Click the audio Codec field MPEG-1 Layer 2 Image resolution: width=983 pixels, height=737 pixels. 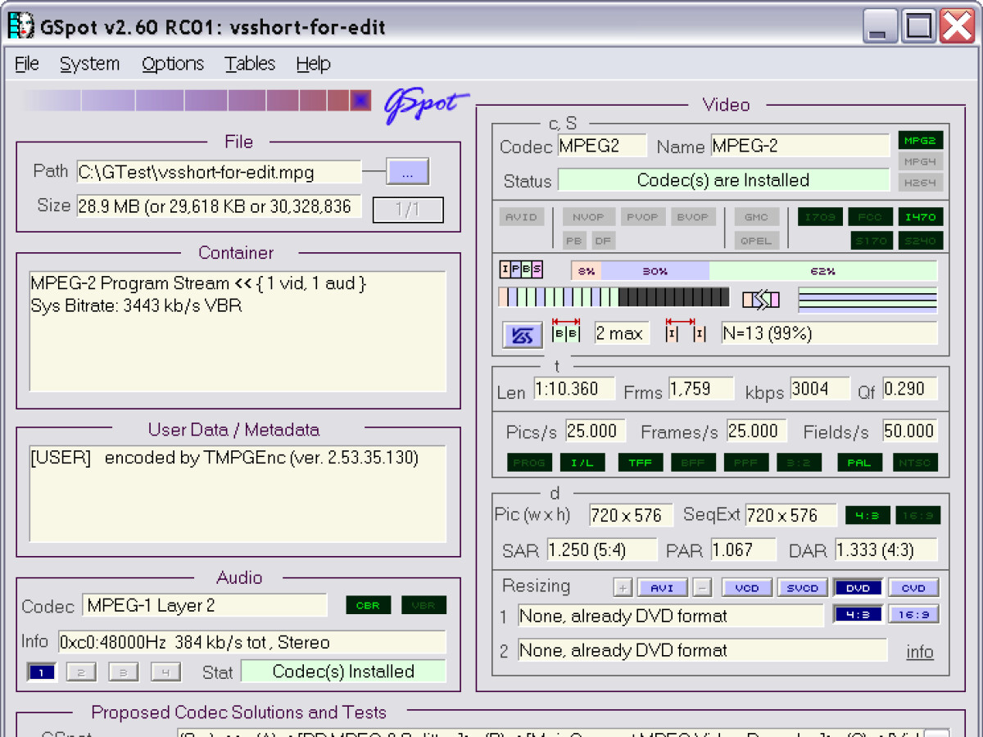point(205,606)
